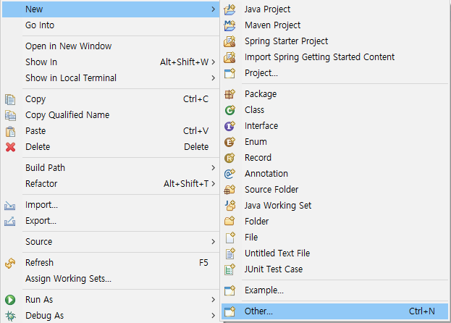The width and height of the screenshot is (451, 323).
Task: Click the Maven Project icon
Action: click(229, 25)
